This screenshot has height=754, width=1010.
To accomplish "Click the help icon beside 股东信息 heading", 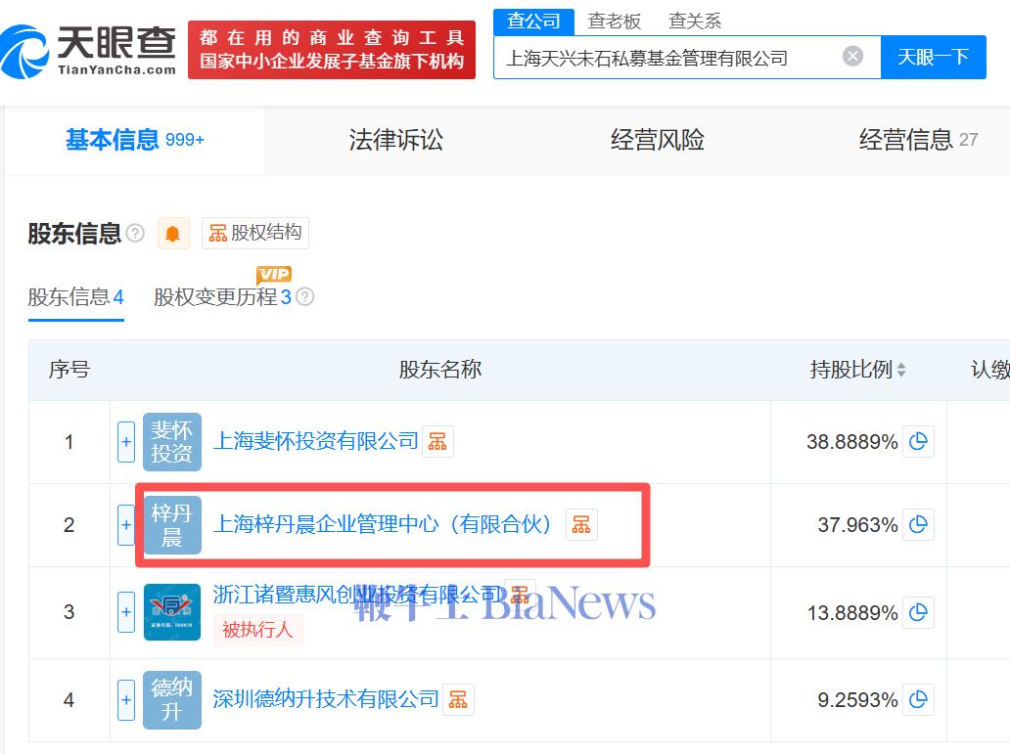I will [135, 233].
